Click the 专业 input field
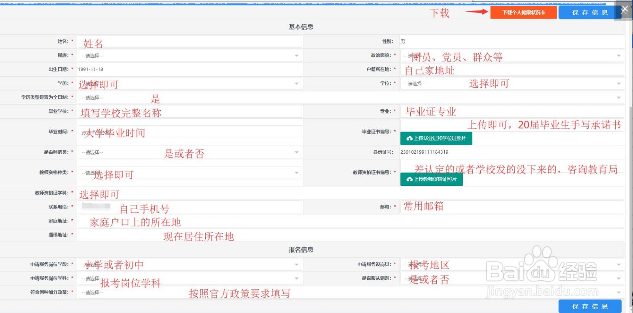Screen dimensions: 633x313 pyautogui.click(x=512, y=111)
